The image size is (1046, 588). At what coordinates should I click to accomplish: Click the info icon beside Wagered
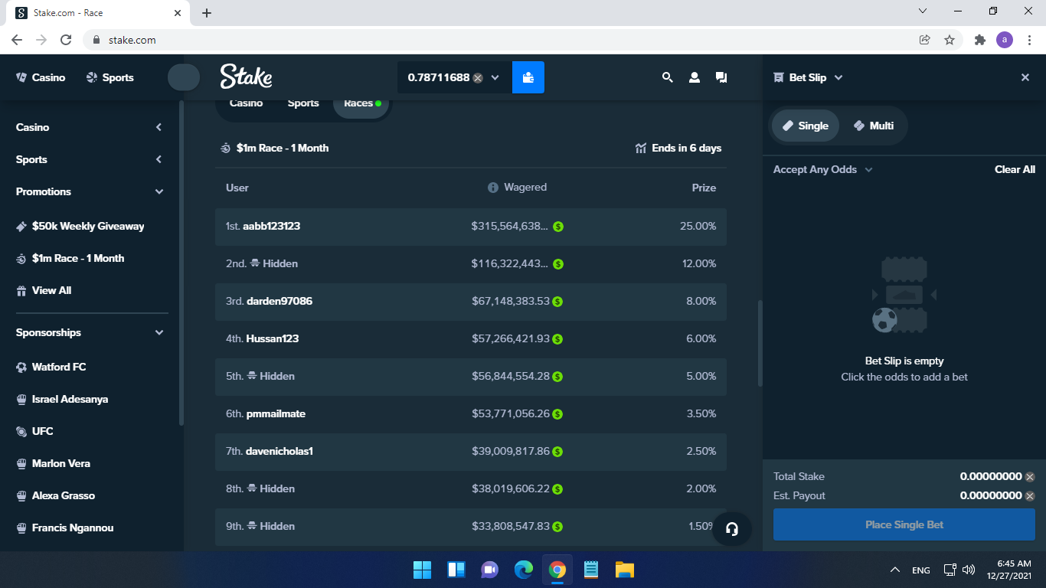pos(493,188)
